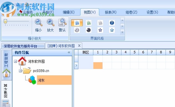Open the 组卷(Z) ribbon tab
The image size is (175, 107).
pyautogui.click(x=131, y=12)
